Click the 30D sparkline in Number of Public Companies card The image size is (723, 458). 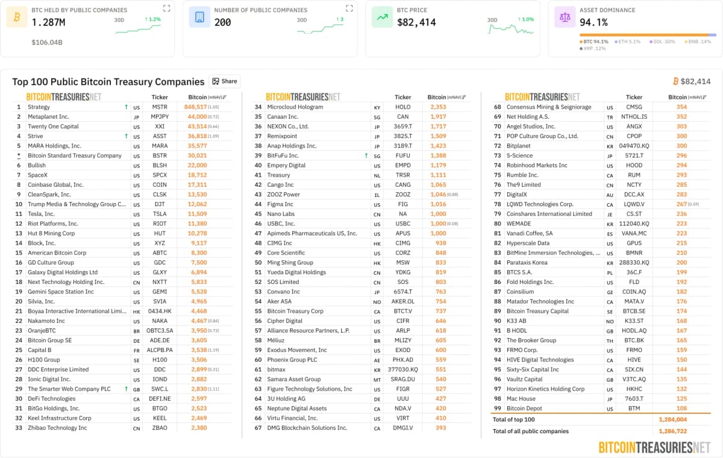tap(321, 28)
